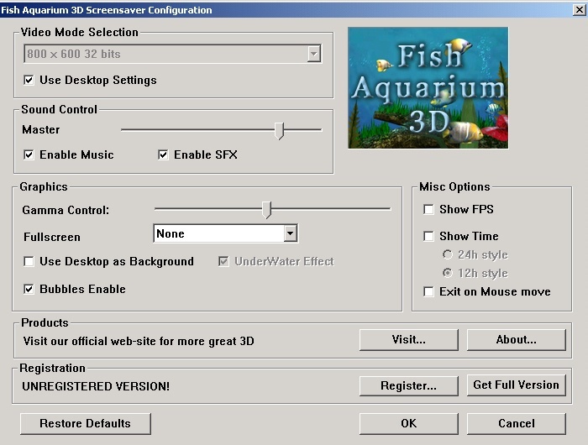Screen dimensions: 588x445
Task: Disable the Enable Music checkbox
Action: click(29, 154)
